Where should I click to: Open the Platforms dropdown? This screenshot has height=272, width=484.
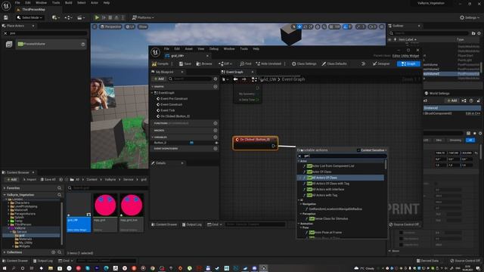coord(143,17)
